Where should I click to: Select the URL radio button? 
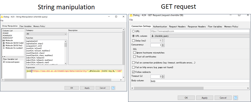click(133, 31)
